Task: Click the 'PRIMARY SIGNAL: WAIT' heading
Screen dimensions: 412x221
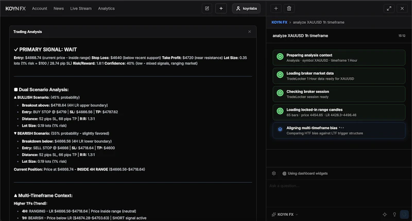Action: [x=48, y=49]
